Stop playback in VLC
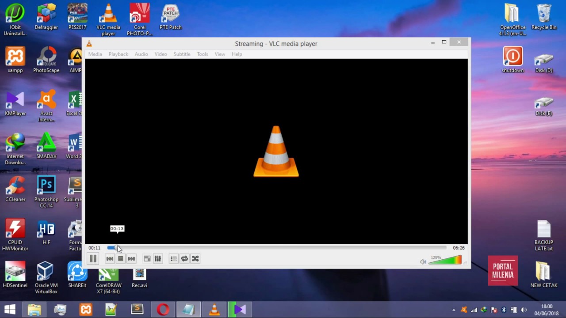The width and height of the screenshot is (566, 318). click(x=120, y=259)
